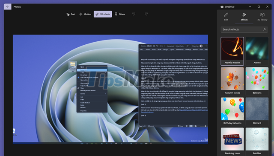Choose the Bubbles effect
This screenshot has height=156, width=274.
click(257, 142)
